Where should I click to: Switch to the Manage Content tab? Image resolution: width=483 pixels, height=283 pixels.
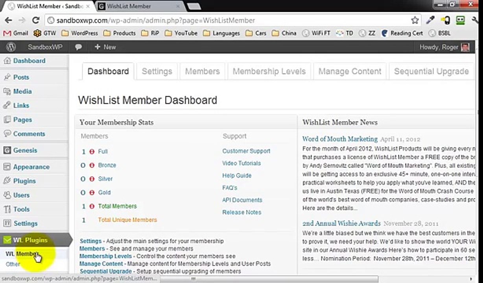click(350, 72)
